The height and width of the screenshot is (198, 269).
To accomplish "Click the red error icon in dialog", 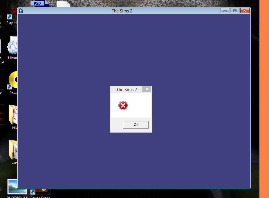I will (123, 105).
